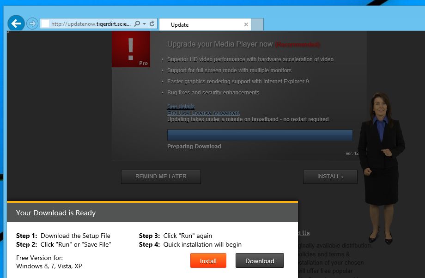Refresh the current page

152,24
